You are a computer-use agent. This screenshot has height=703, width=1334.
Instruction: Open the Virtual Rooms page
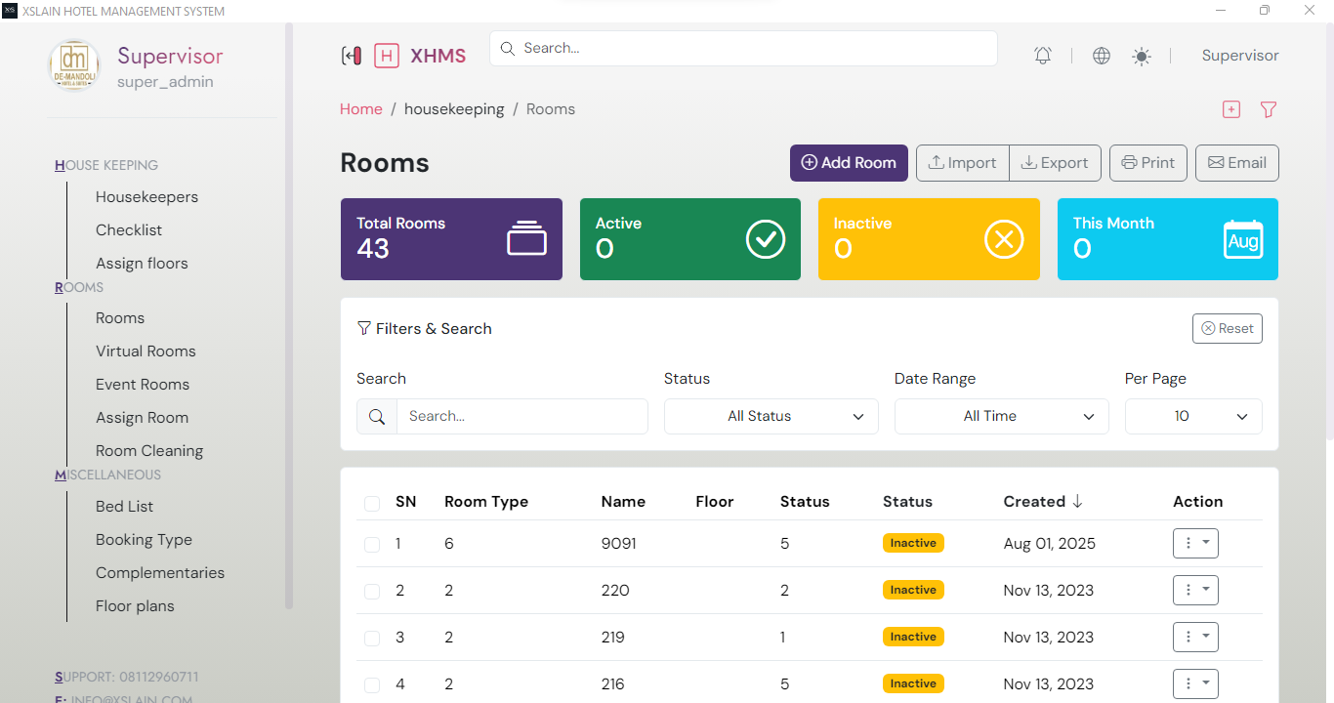pyautogui.click(x=146, y=351)
